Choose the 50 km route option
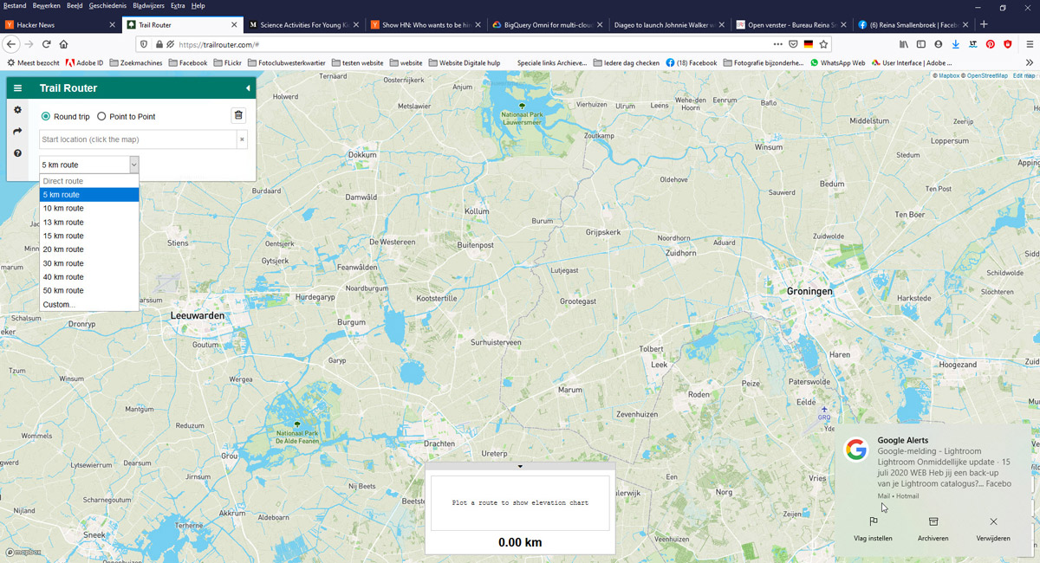The width and height of the screenshot is (1040, 563). pos(89,290)
